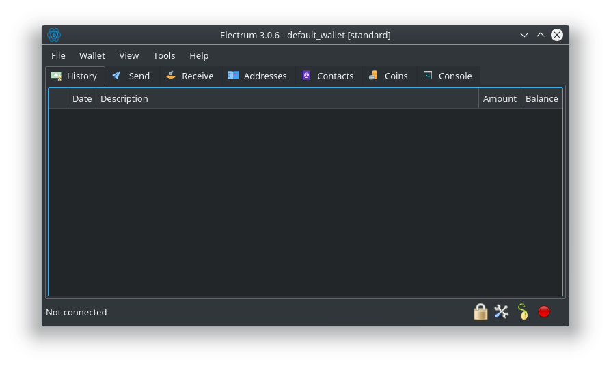Switch to the Addresses tab
This screenshot has width=611, height=368.
(258, 76)
